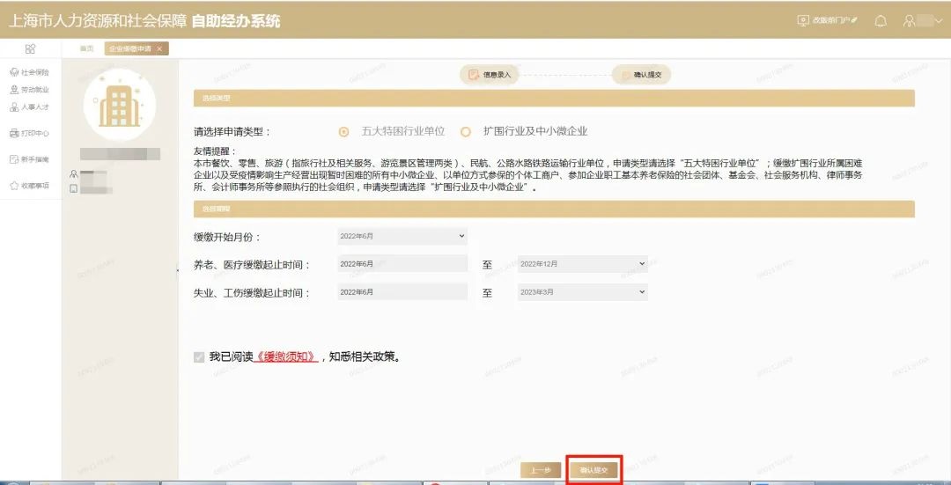Screen dimensions: 951x485
Task: Open the 失业、工伤 end month dropdown
Action: [582, 292]
